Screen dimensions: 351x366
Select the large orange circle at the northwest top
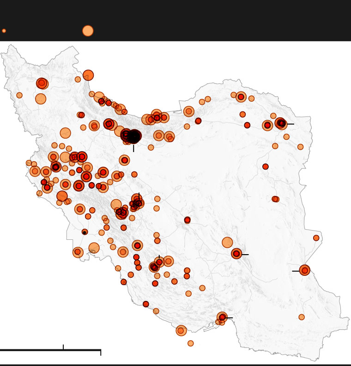pos(88,75)
